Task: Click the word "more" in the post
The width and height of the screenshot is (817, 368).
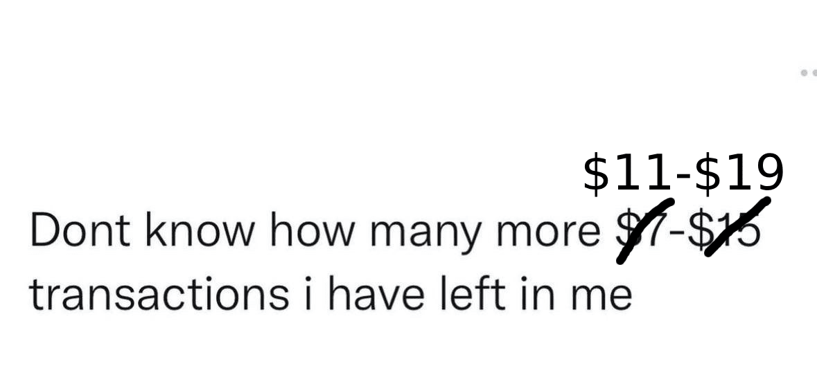Action: pyautogui.click(x=548, y=234)
